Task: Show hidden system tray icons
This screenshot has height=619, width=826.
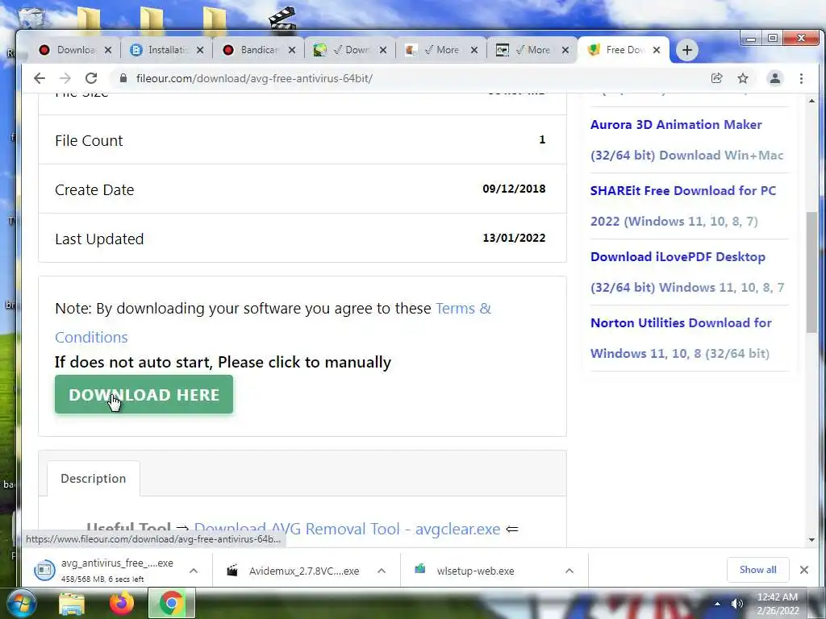Action: [x=717, y=603]
